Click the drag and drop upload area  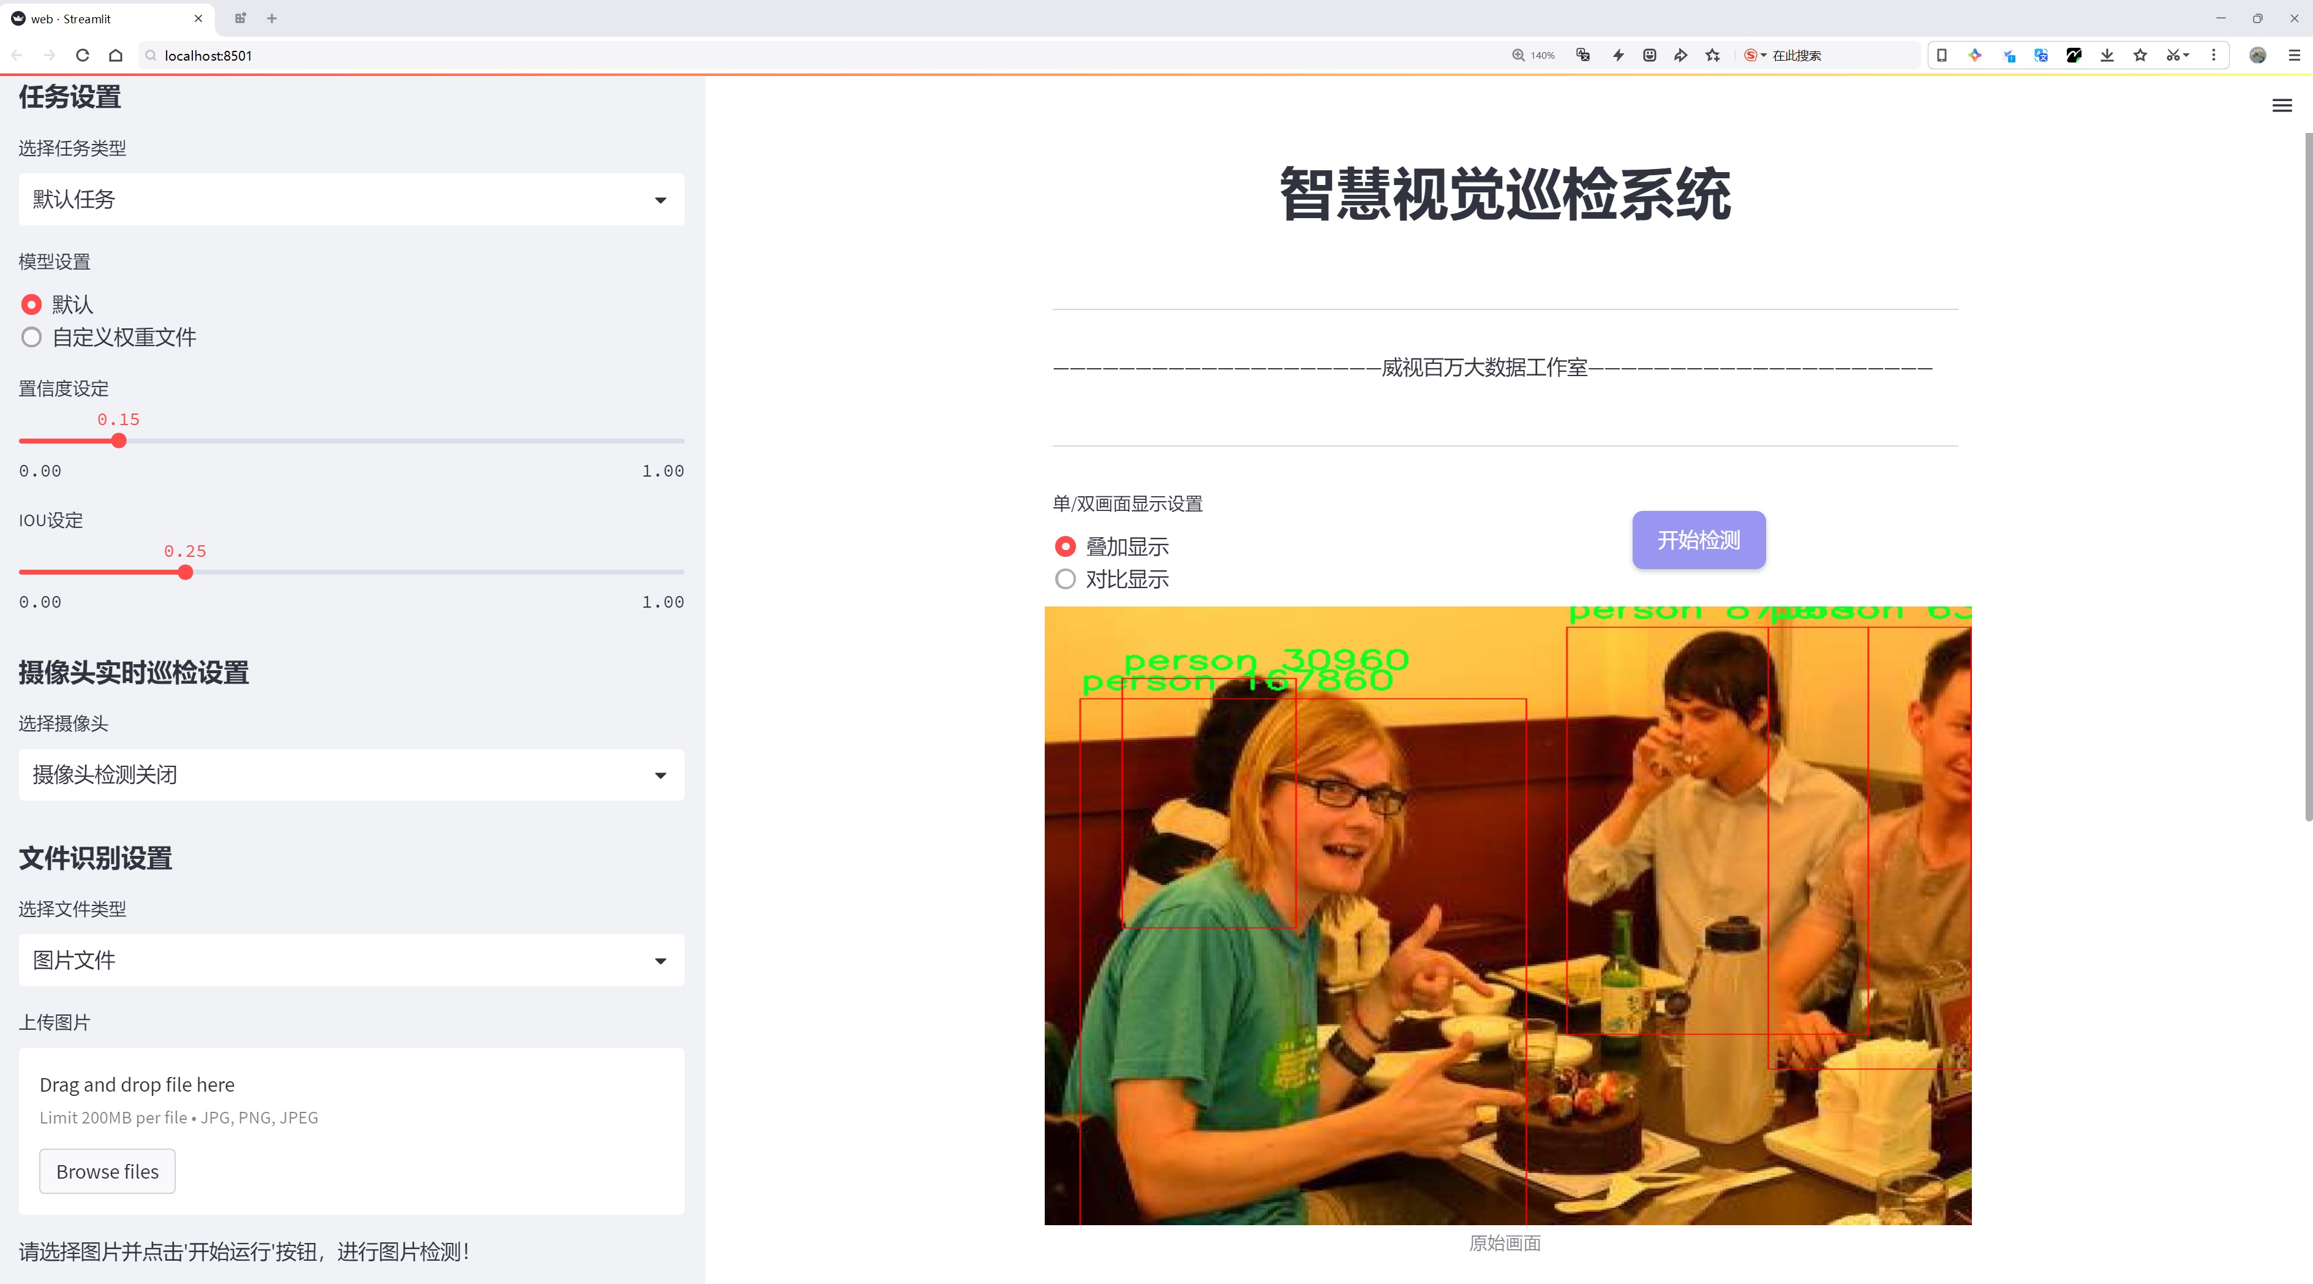click(351, 1131)
